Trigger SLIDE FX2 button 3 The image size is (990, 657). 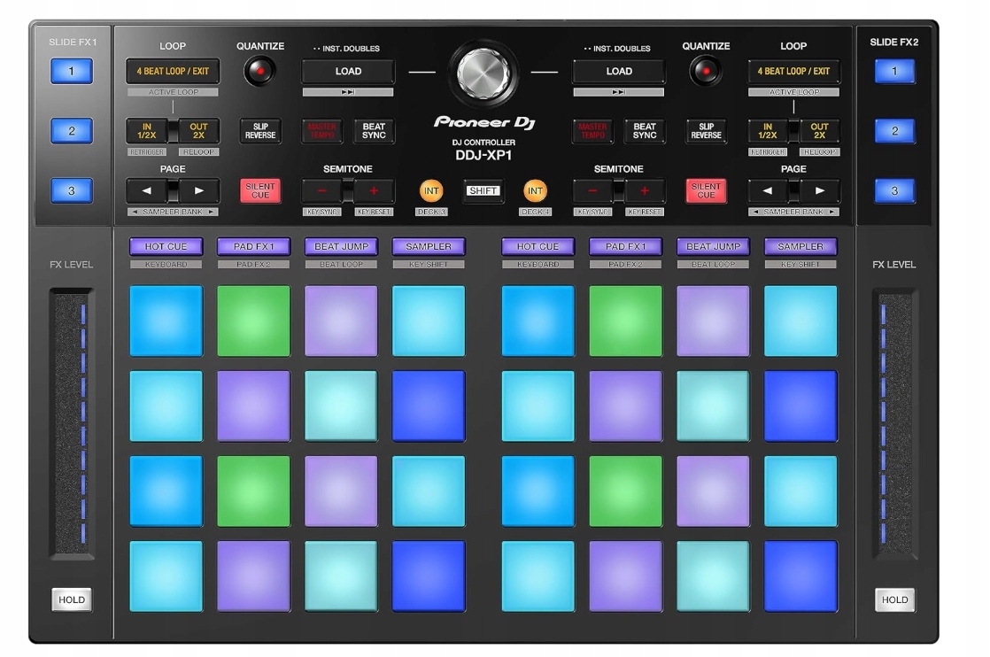(x=894, y=190)
